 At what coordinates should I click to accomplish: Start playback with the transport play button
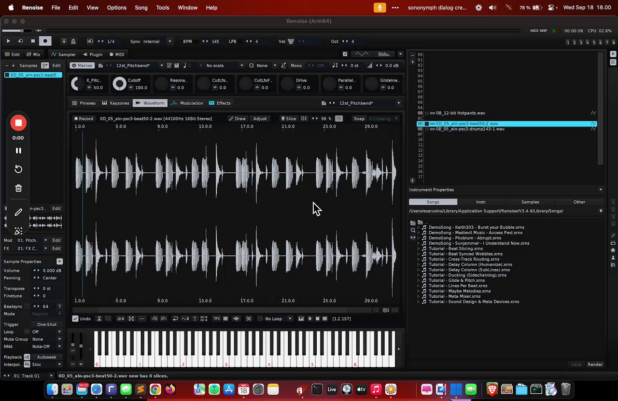pyautogui.click(x=8, y=41)
